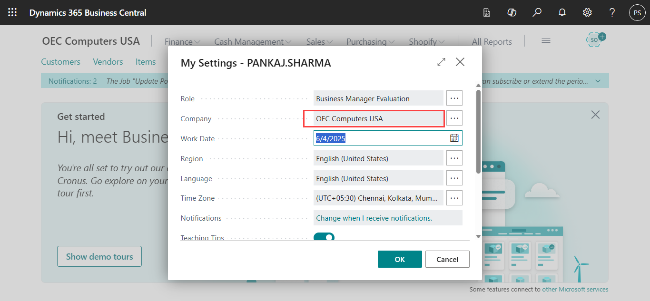Expand the Region lookup ellipsis button

(x=454, y=158)
